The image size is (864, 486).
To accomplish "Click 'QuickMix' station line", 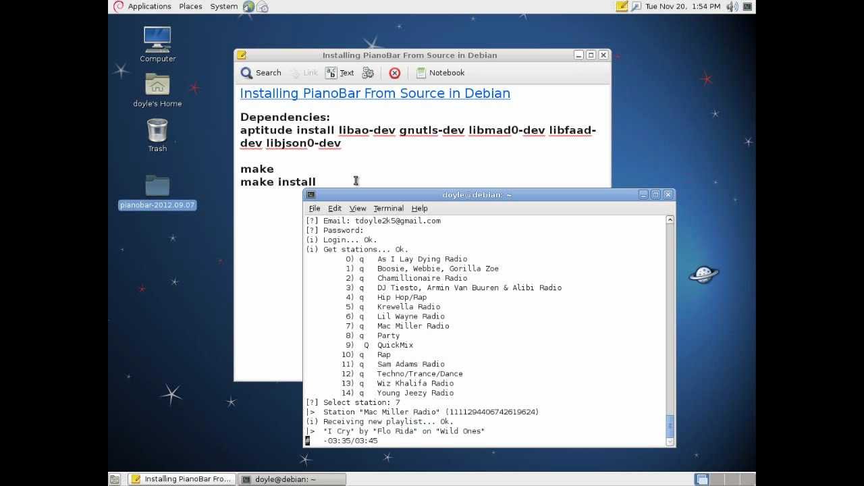I will (395, 345).
